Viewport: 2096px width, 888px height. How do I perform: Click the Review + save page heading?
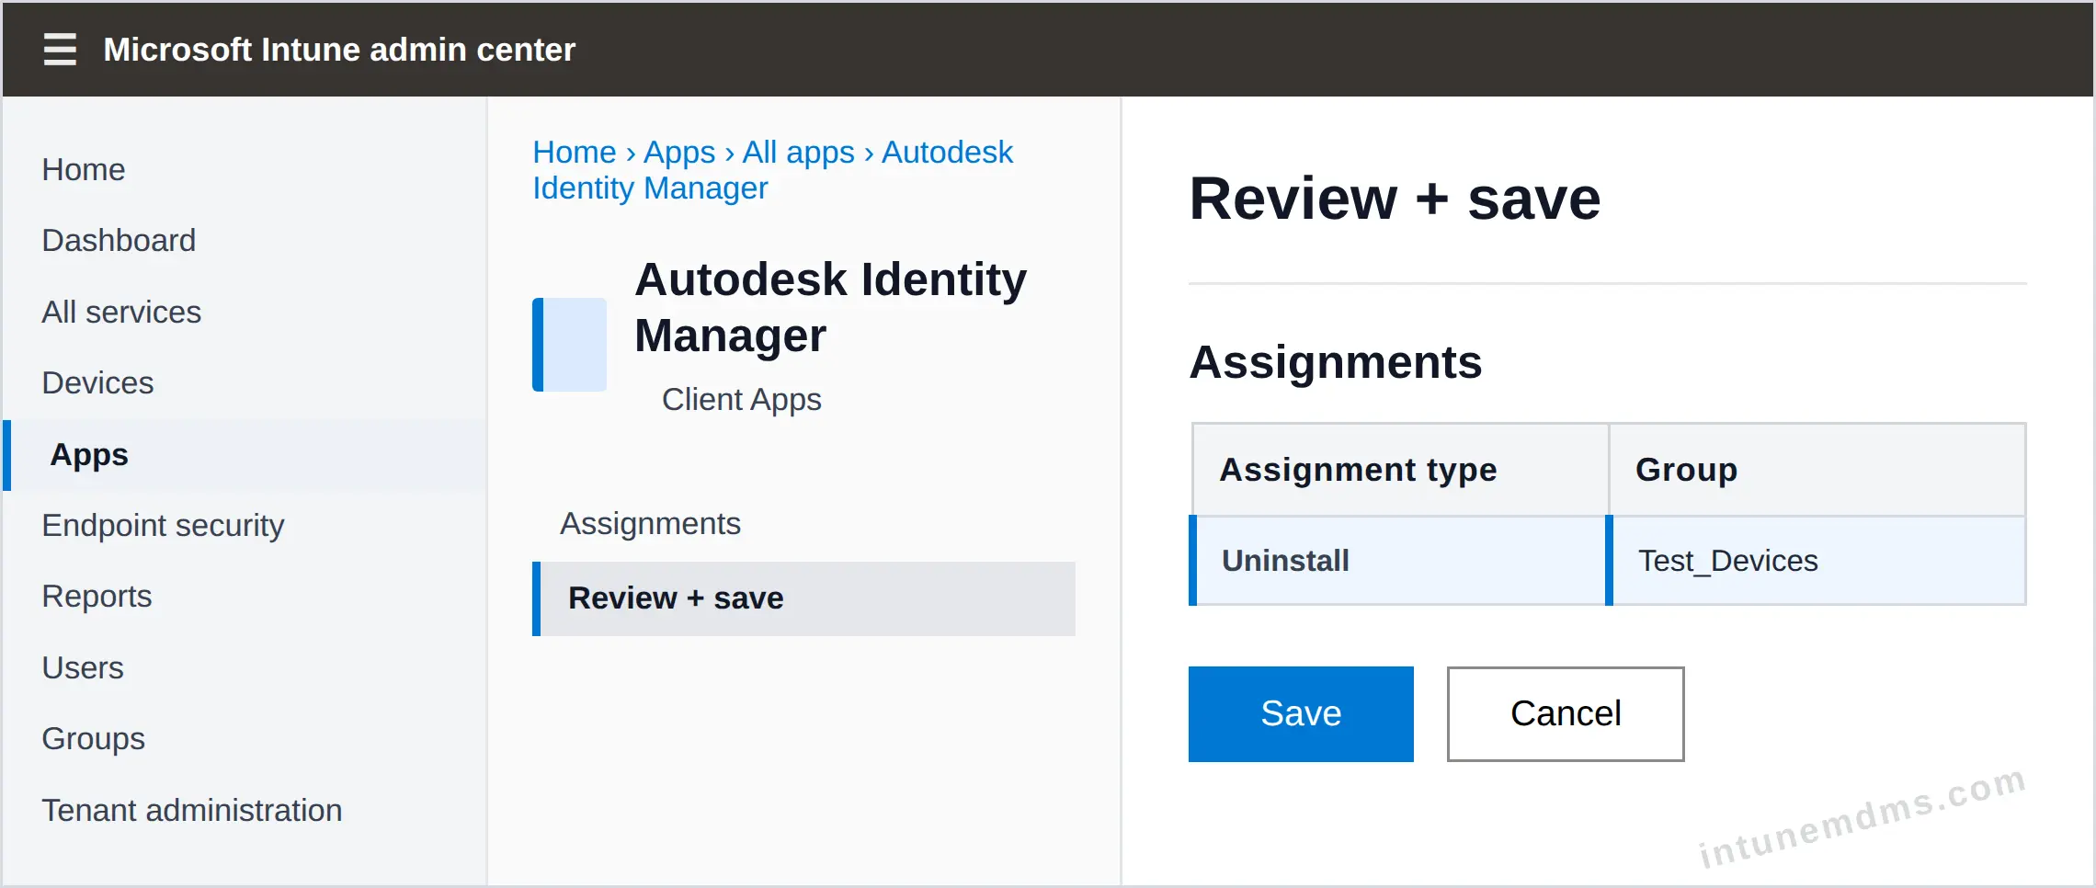tap(1395, 199)
